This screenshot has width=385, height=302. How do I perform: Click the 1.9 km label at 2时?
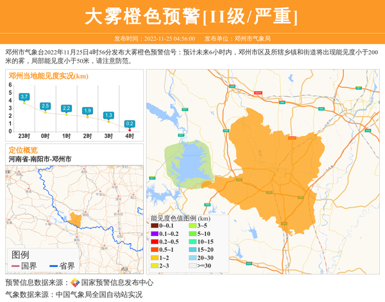click(87, 111)
